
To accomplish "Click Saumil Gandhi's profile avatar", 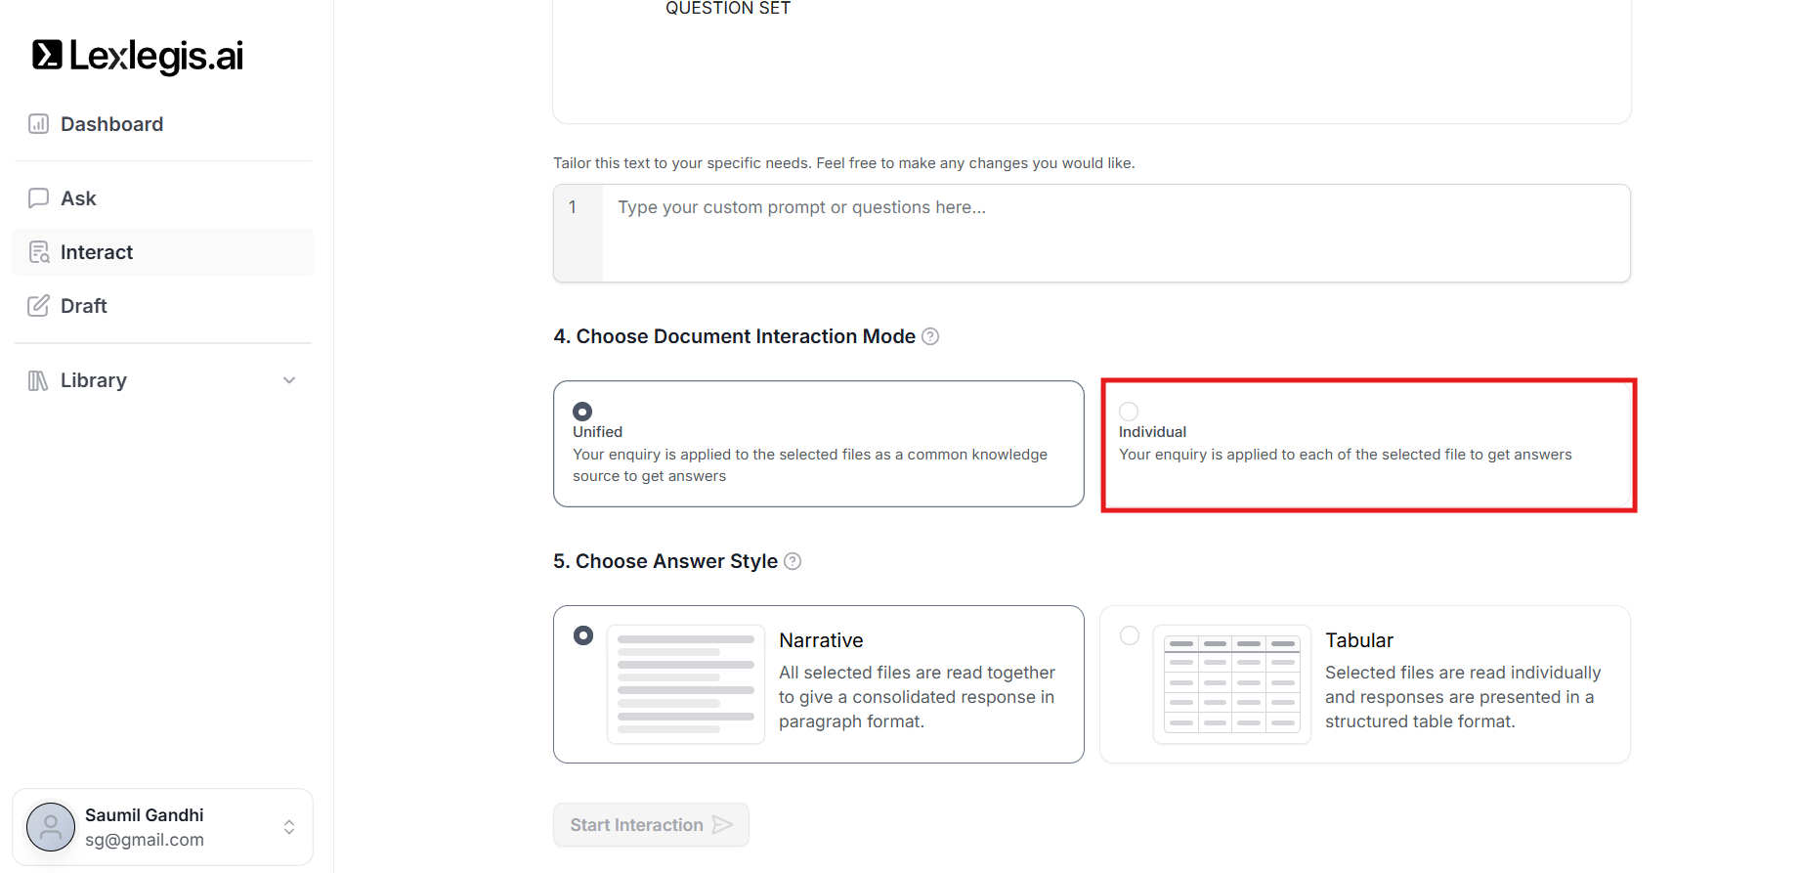I will click(51, 827).
